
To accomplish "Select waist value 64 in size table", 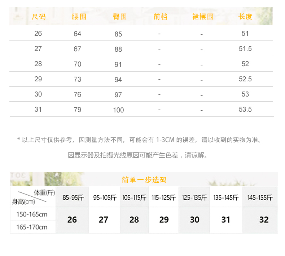I will pyautogui.click(x=77, y=34).
